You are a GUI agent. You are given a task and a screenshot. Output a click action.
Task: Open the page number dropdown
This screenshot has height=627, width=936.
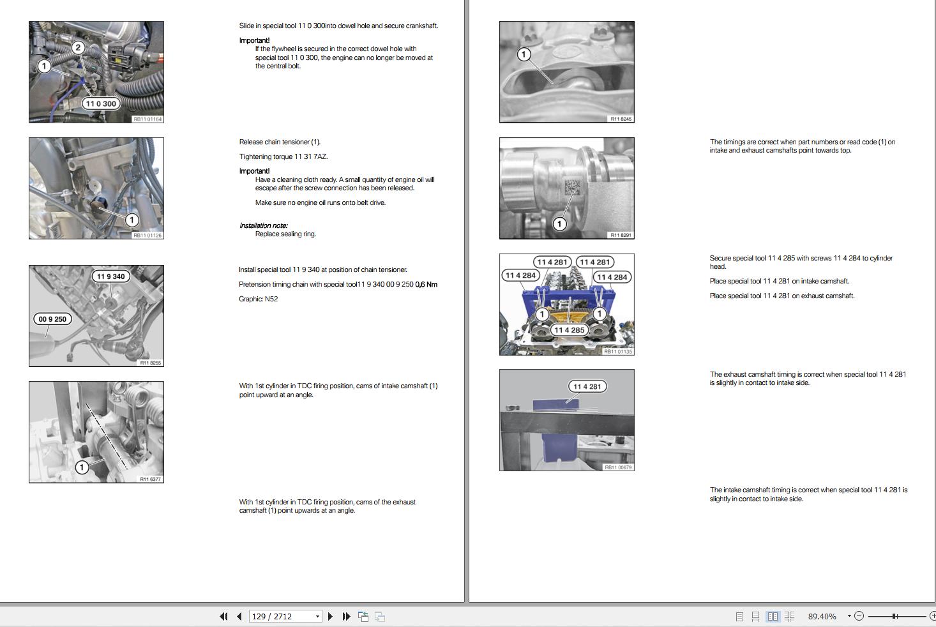[317, 616]
